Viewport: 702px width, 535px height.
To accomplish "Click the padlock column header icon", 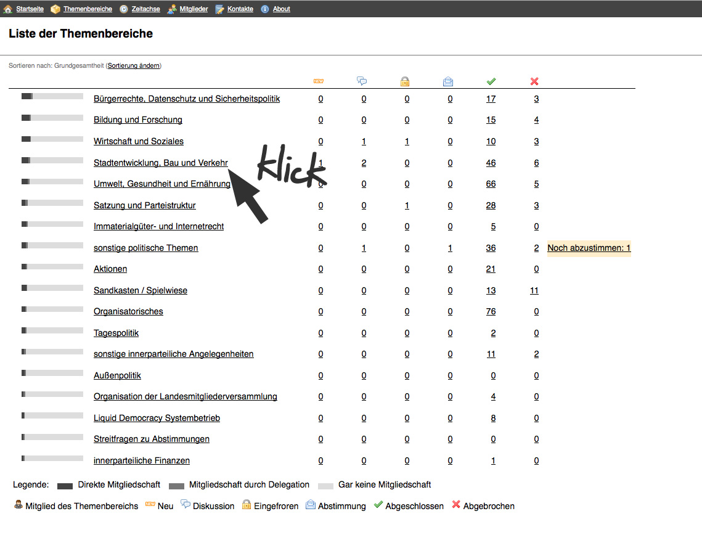I will pos(405,81).
